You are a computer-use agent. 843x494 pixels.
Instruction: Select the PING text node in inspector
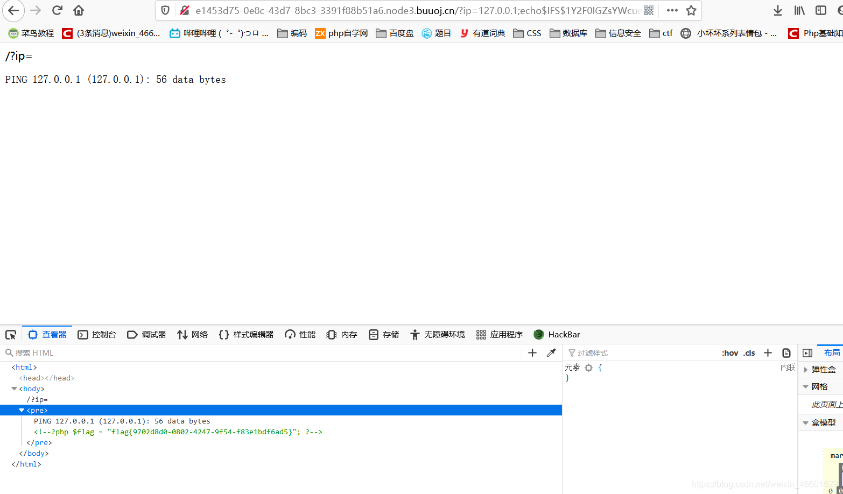coord(122,421)
